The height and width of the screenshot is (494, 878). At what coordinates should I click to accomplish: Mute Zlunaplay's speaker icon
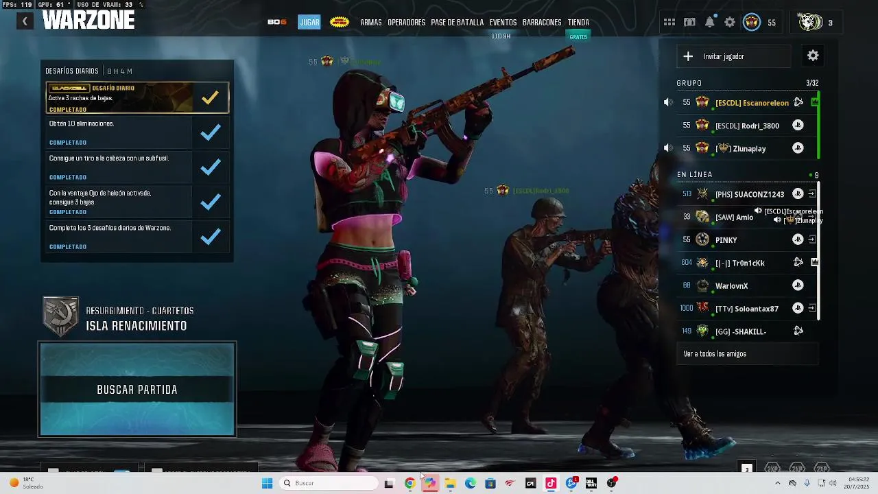point(667,148)
